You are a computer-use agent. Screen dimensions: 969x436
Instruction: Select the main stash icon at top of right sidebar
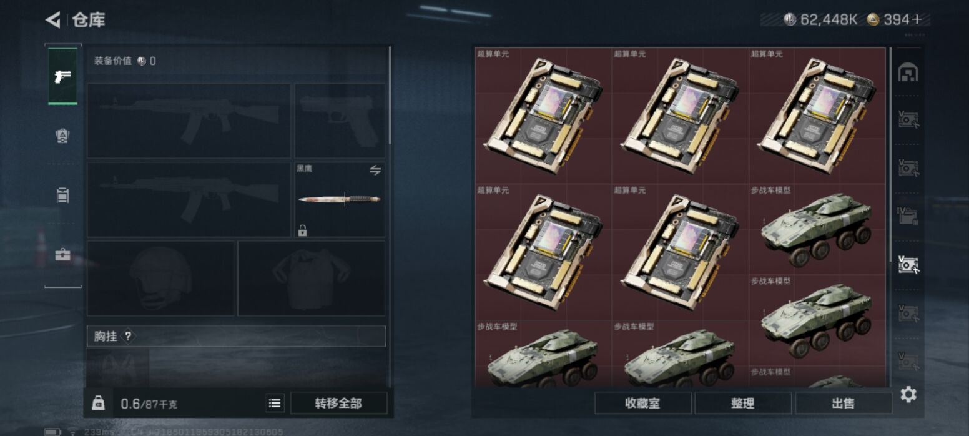(x=908, y=72)
